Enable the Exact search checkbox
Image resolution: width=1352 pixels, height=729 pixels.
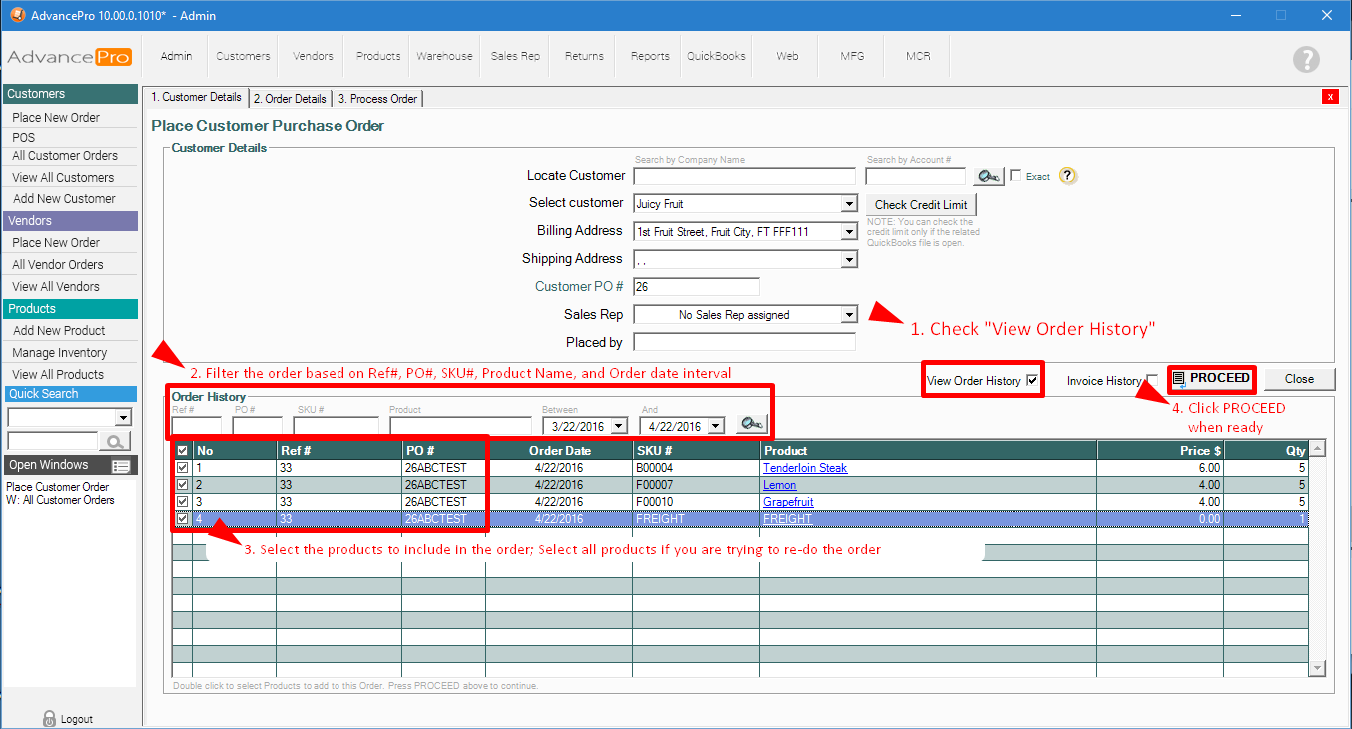click(1015, 176)
